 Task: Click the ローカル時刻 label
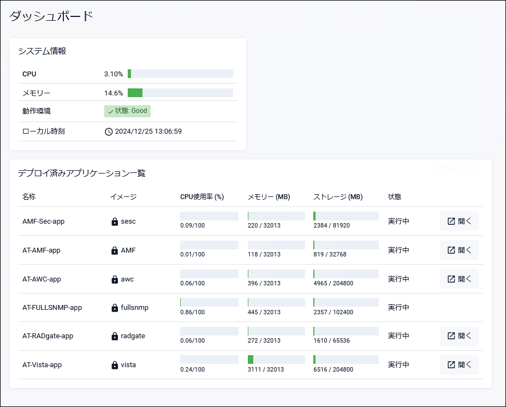44,131
